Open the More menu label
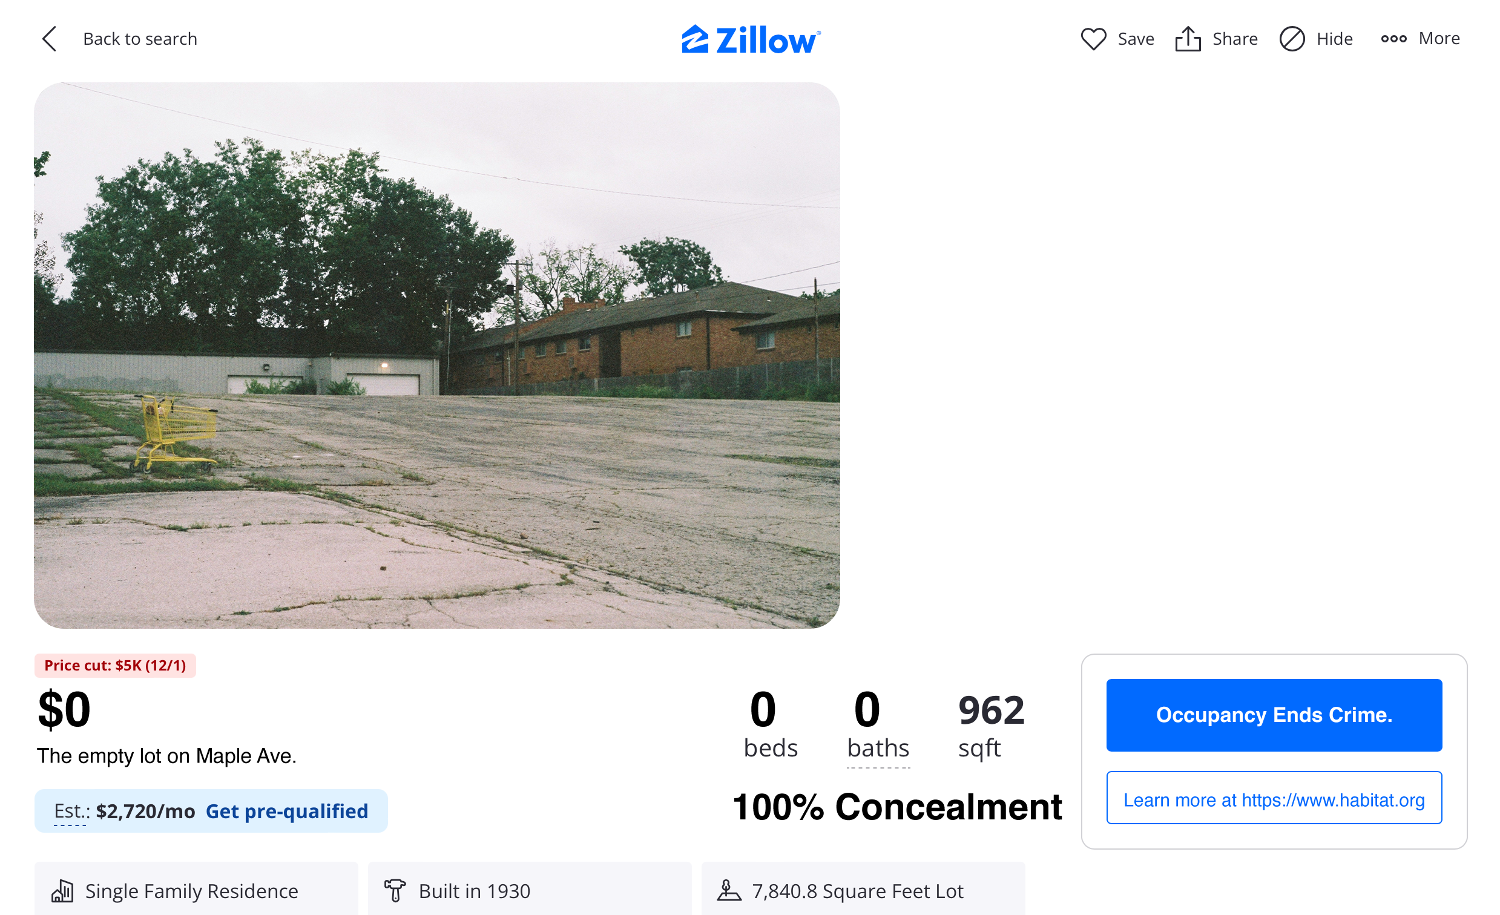 pyautogui.click(x=1439, y=38)
